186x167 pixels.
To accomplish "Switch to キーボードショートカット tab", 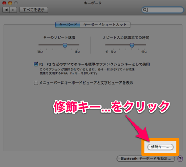I will [105, 25].
